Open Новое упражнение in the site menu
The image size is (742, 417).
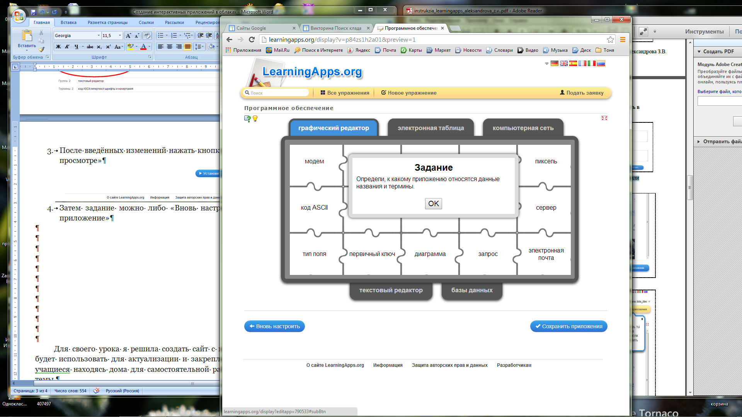pos(409,93)
